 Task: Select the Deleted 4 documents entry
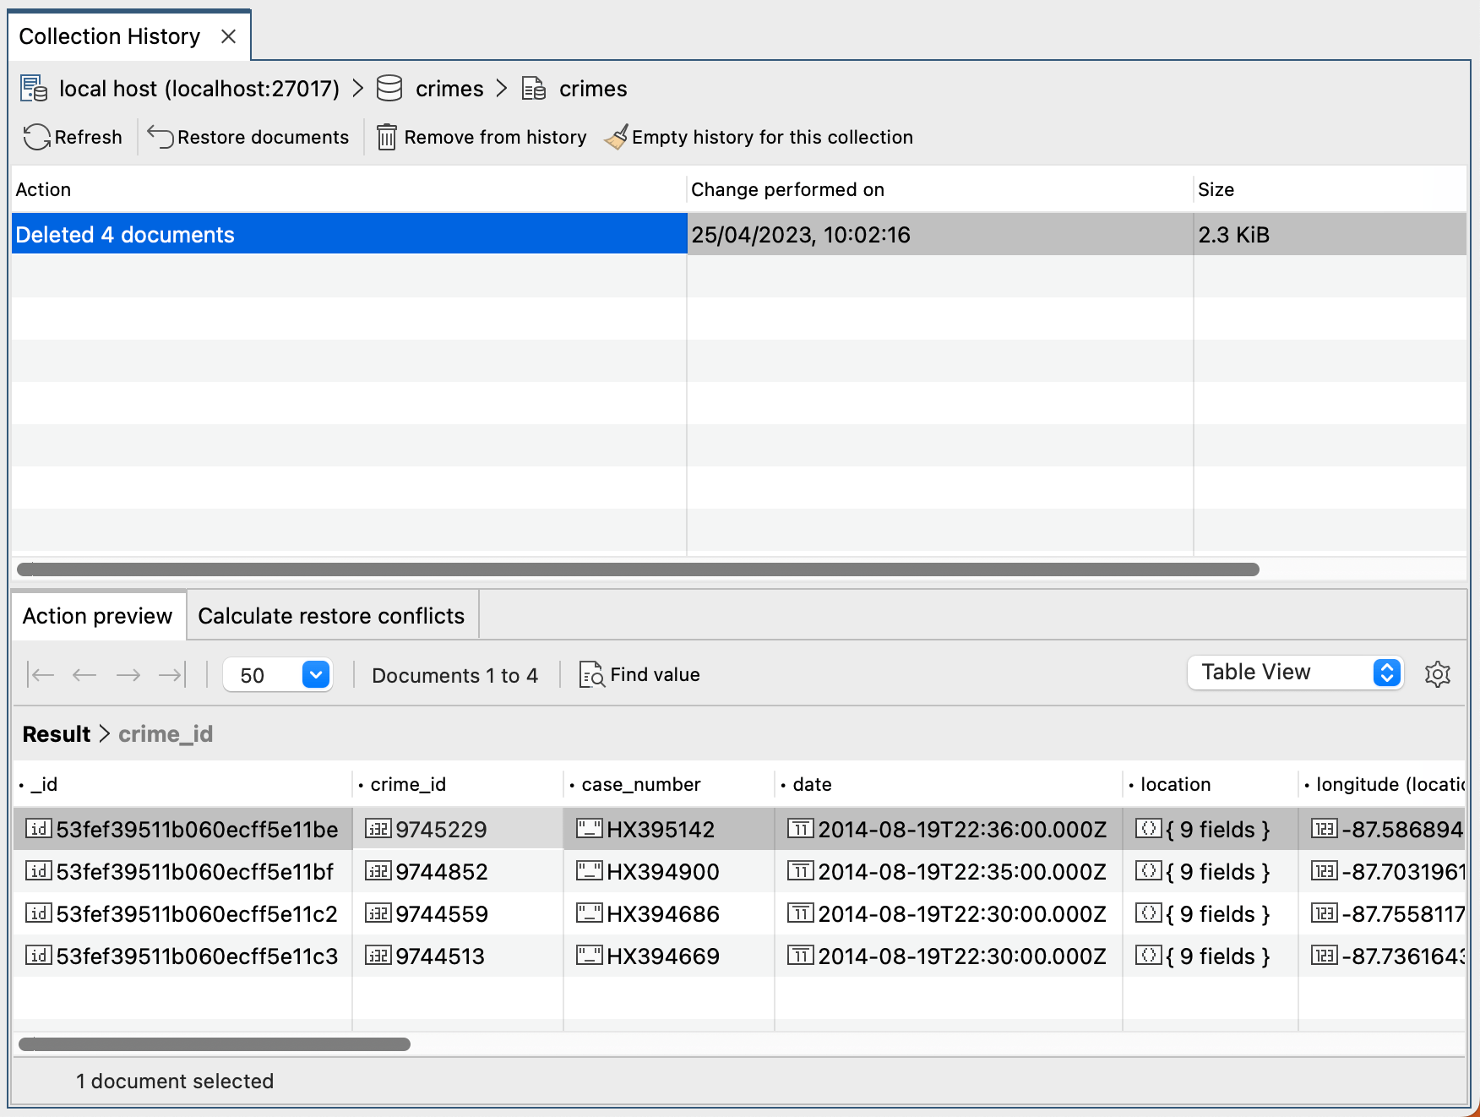tap(125, 235)
